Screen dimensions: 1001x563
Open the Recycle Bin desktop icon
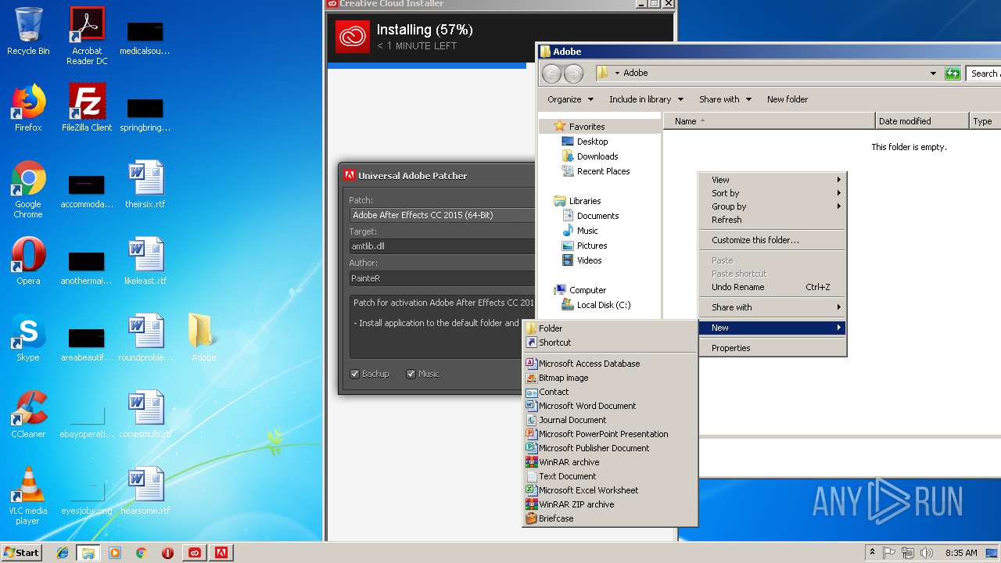[28, 31]
